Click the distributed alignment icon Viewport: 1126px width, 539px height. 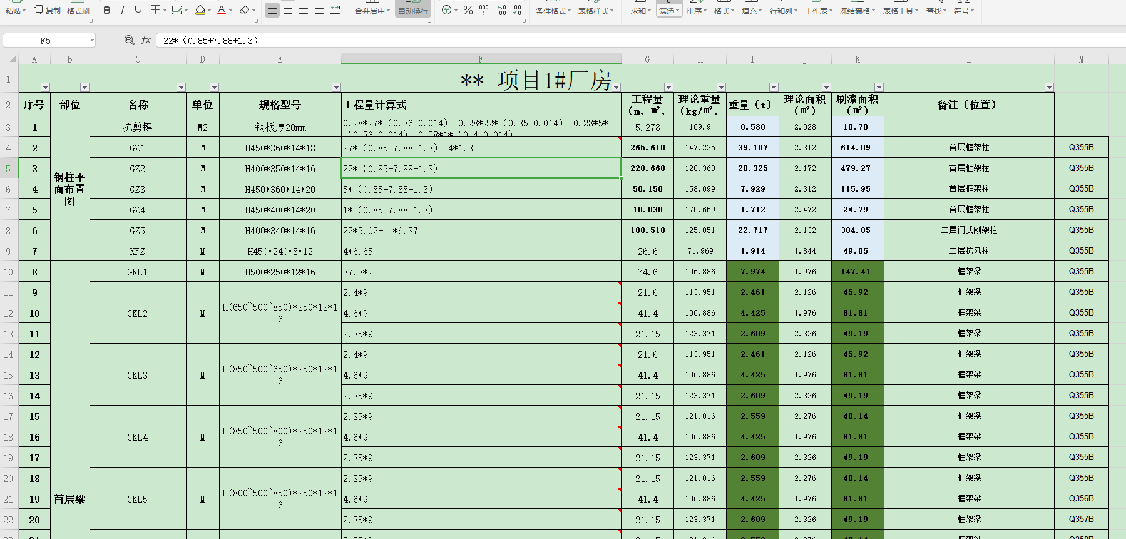pos(335,10)
